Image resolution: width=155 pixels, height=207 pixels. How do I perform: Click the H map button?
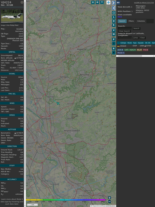98,2
